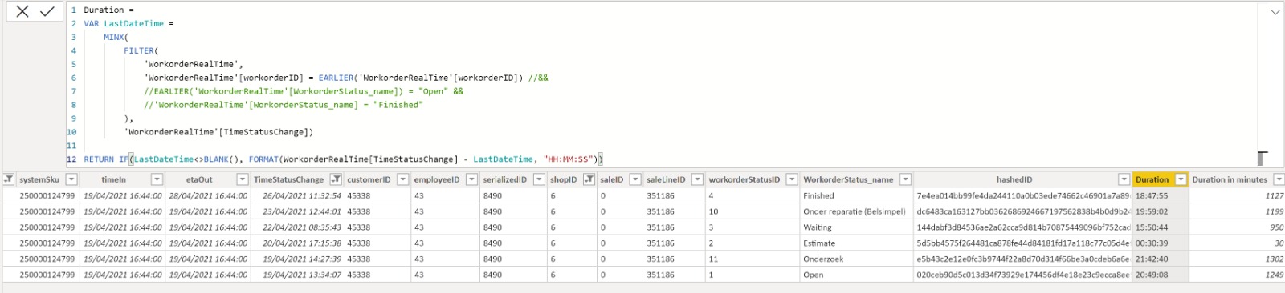Open saleID column filter dropdown

[635, 179]
